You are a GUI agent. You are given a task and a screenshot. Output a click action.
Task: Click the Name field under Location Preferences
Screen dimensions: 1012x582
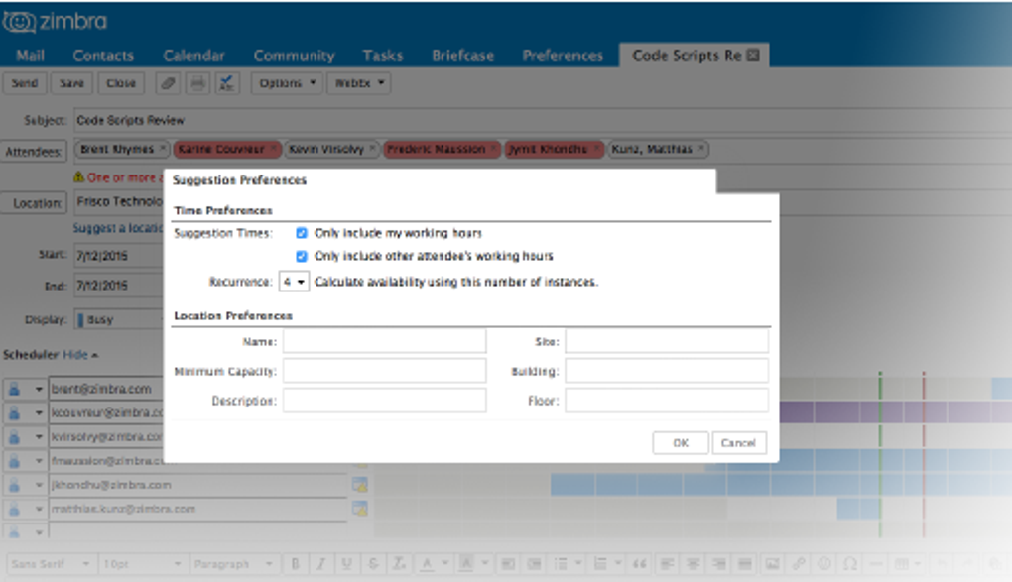384,341
